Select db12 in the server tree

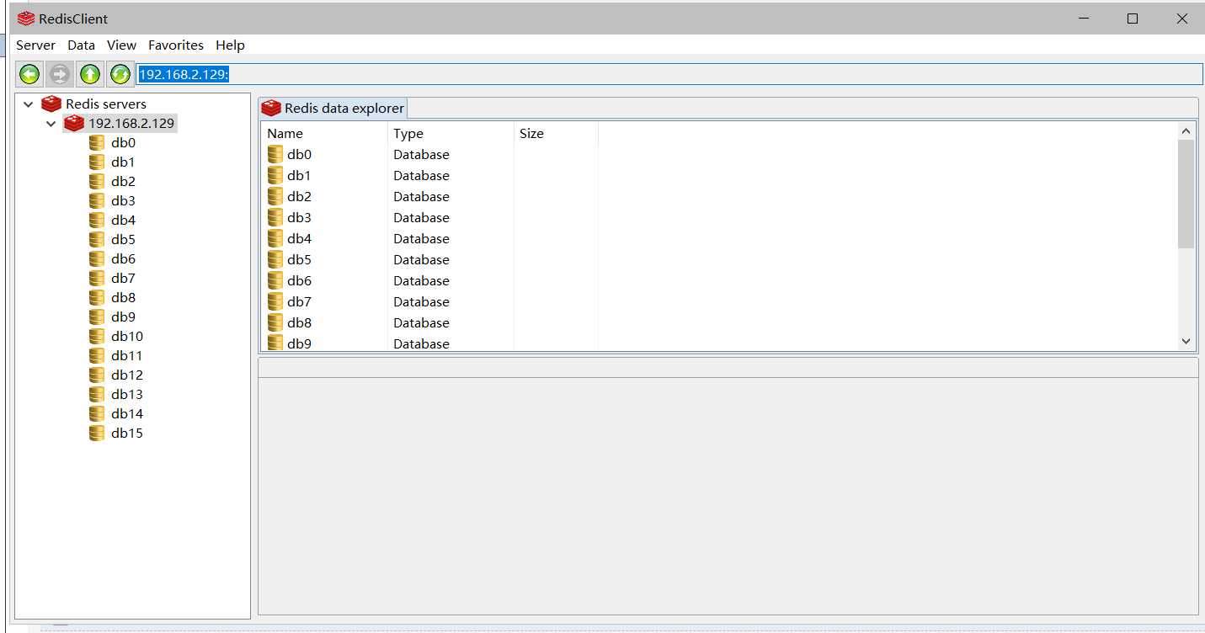(127, 375)
